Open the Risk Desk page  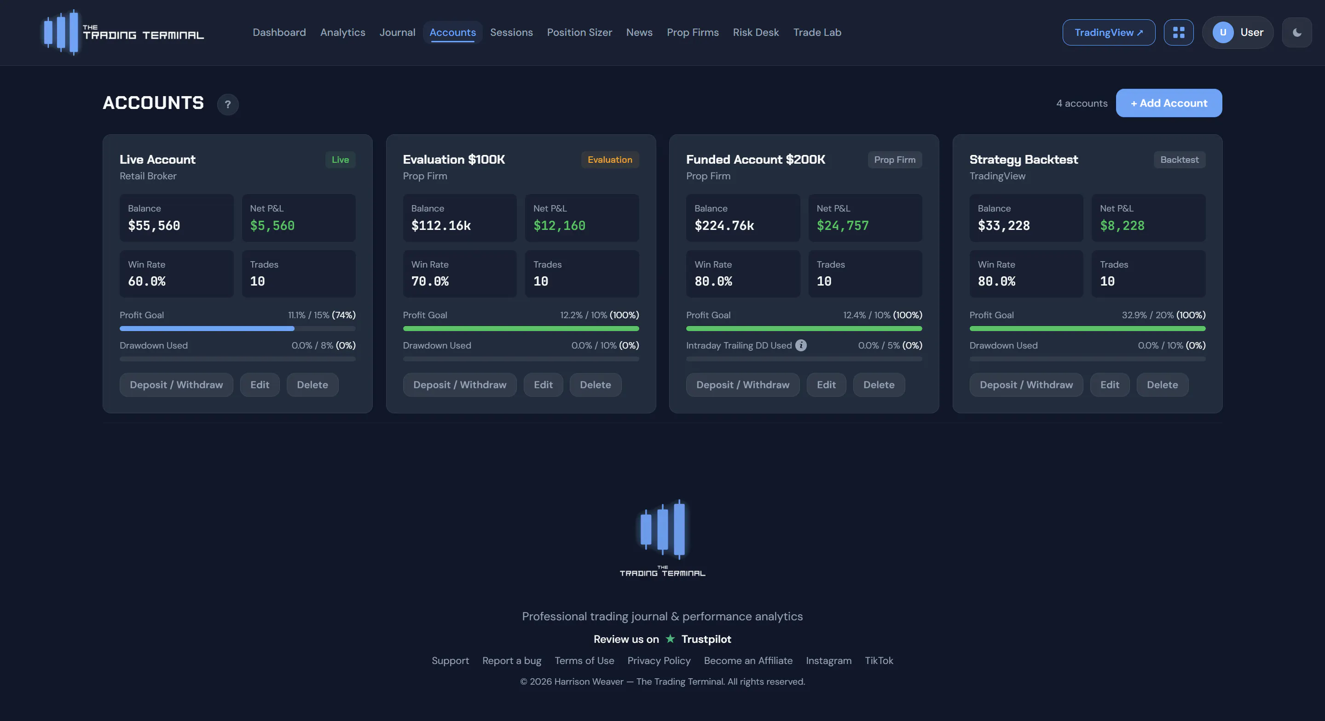[756, 32]
